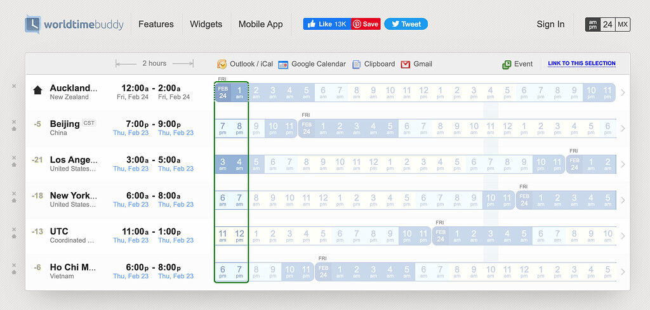
Task: Click UTC 11:00a - 1:00p time range
Action: click(151, 231)
